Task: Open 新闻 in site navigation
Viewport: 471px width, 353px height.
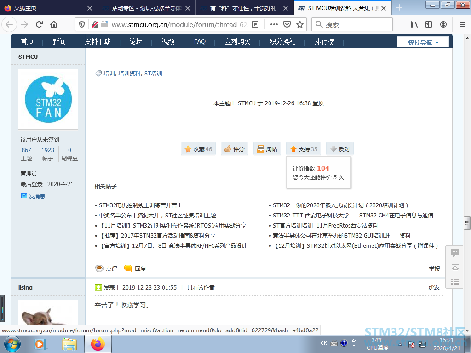Action: tap(59, 41)
